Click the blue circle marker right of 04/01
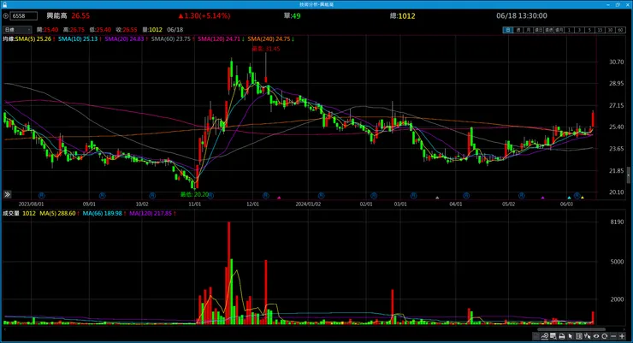This screenshot has height=343, width=633. click(466, 195)
